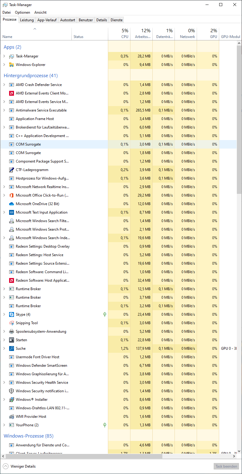
Task: Click the Skype green leaf status icon
Action: coord(105,314)
